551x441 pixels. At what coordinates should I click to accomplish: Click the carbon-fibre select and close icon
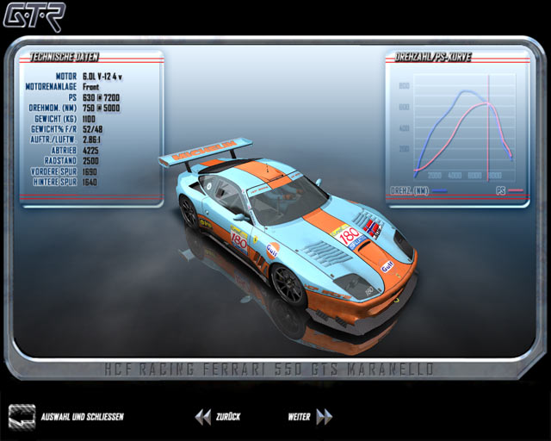pos(22,417)
